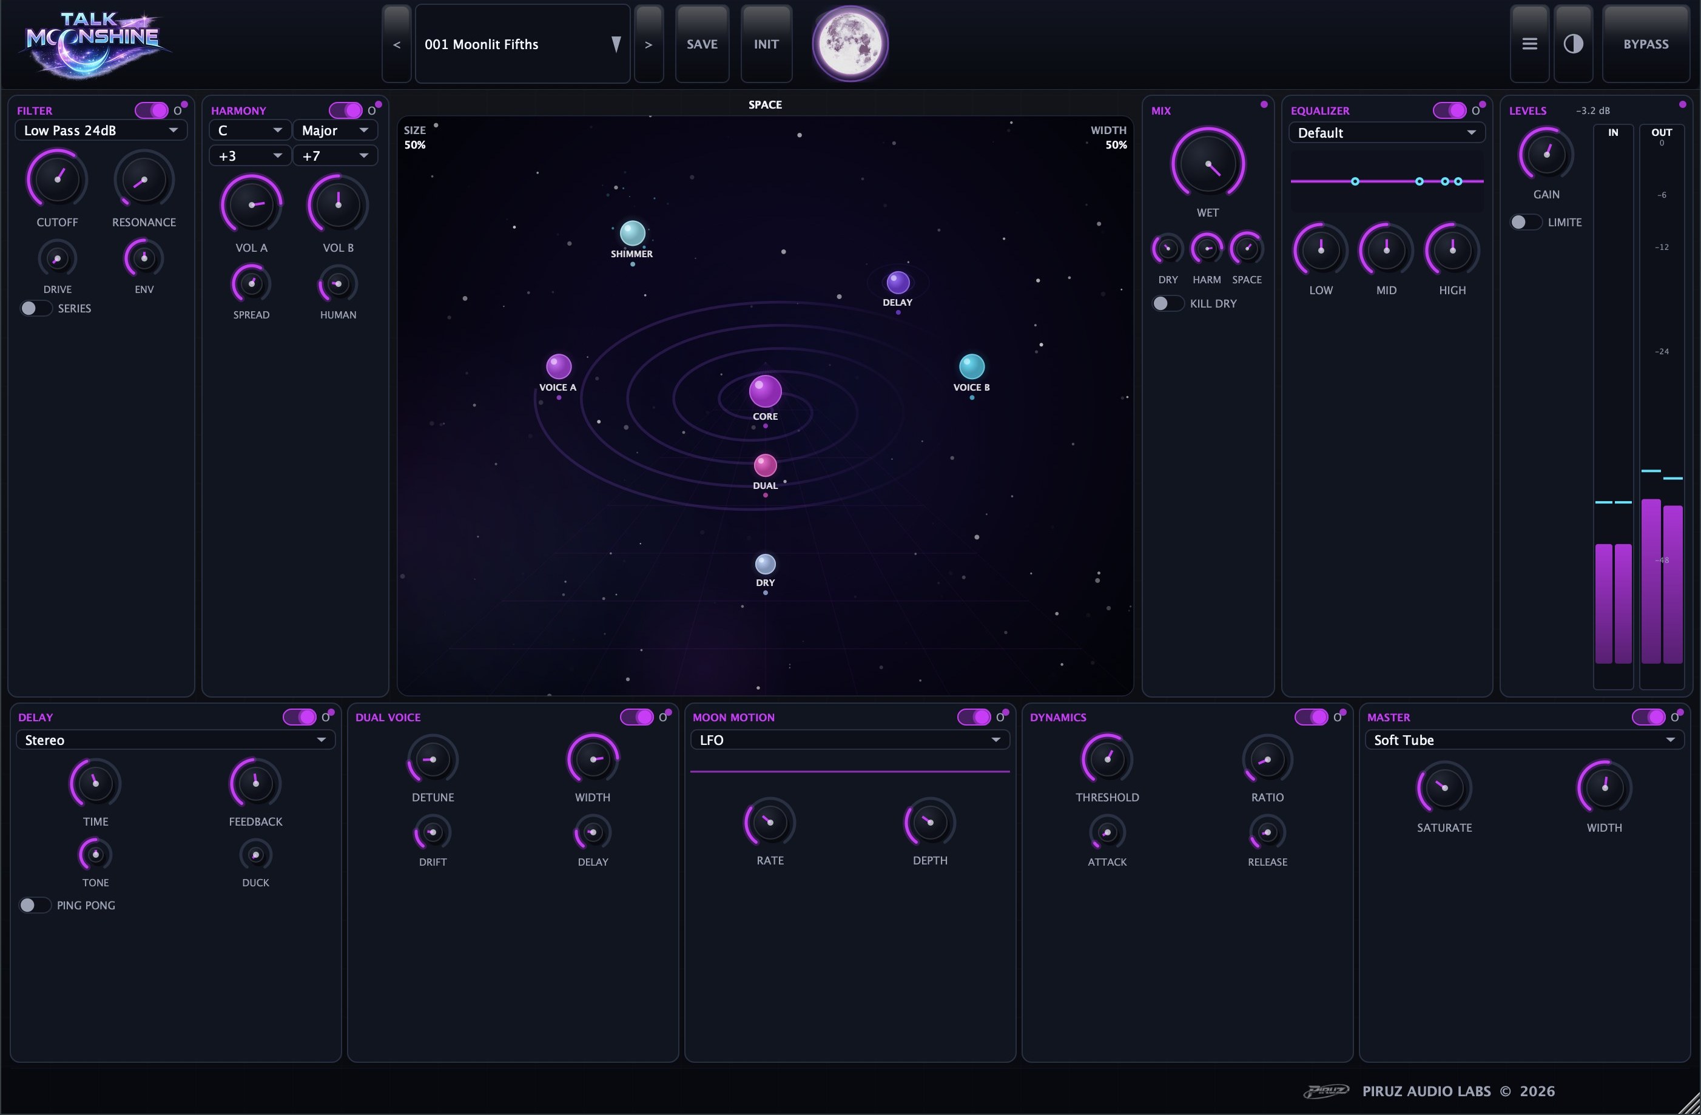1701x1115 pixels.
Task: Select the DRY orb in Space
Action: click(x=765, y=565)
